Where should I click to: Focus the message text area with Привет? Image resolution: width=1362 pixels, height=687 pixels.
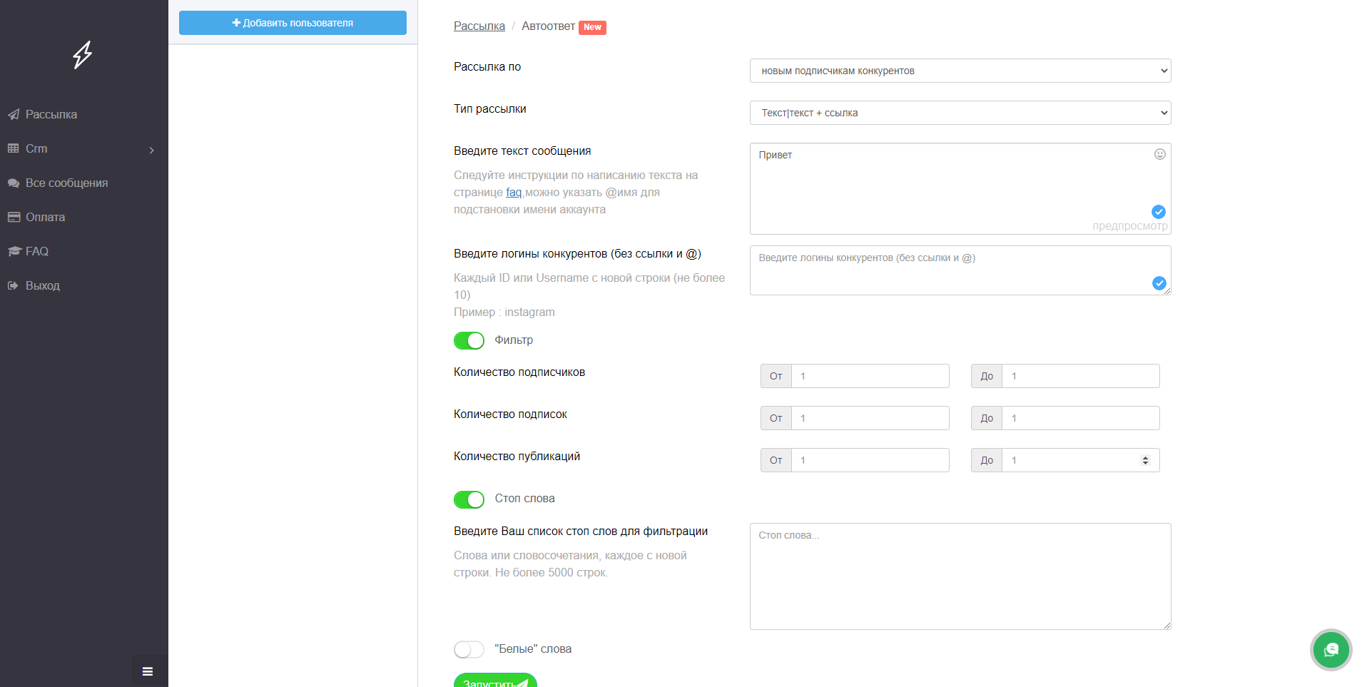[960, 188]
